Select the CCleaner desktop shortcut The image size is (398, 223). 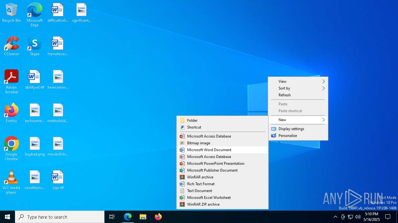(12, 46)
